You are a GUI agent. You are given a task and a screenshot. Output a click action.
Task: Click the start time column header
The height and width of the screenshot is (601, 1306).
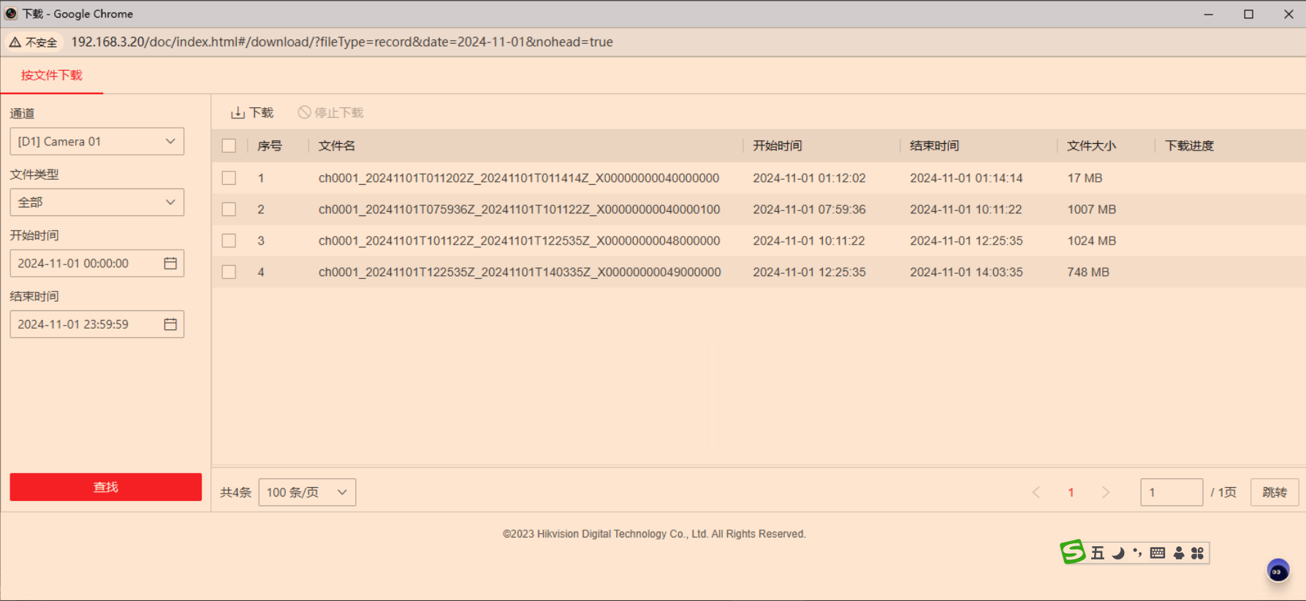coord(778,146)
